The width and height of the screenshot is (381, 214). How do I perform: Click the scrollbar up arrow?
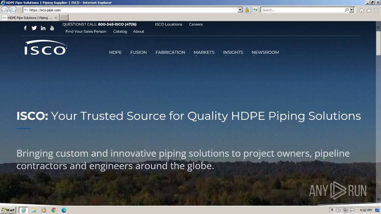pyautogui.click(x=378, y=28)
